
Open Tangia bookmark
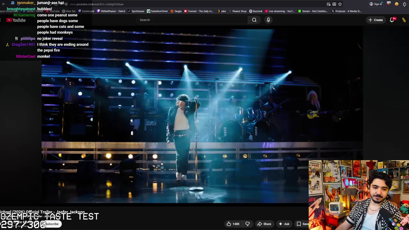pyautogui.click(x=176, y=11)
